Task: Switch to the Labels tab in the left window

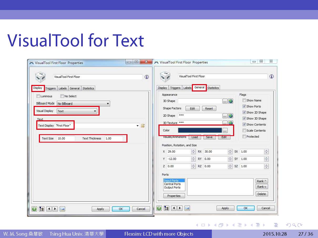Action: click(x=63, y=88)
